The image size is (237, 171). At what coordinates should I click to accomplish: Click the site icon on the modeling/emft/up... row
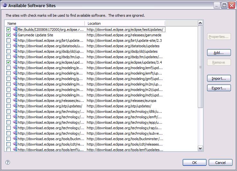[15, 73]
